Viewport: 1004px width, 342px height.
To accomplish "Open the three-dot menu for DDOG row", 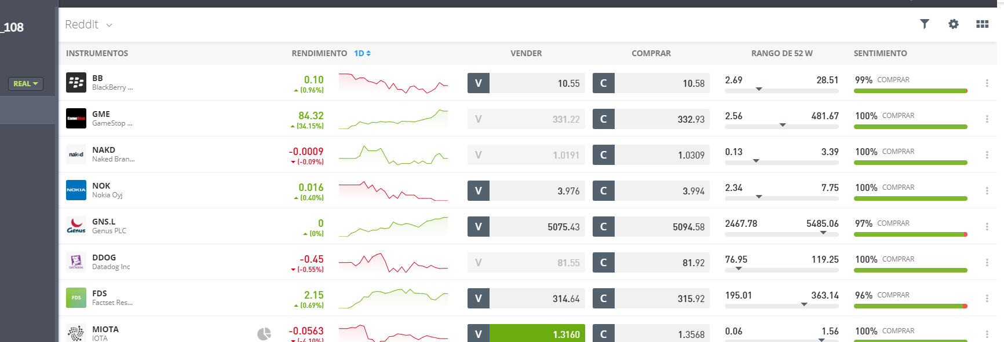I will [987, 263].
